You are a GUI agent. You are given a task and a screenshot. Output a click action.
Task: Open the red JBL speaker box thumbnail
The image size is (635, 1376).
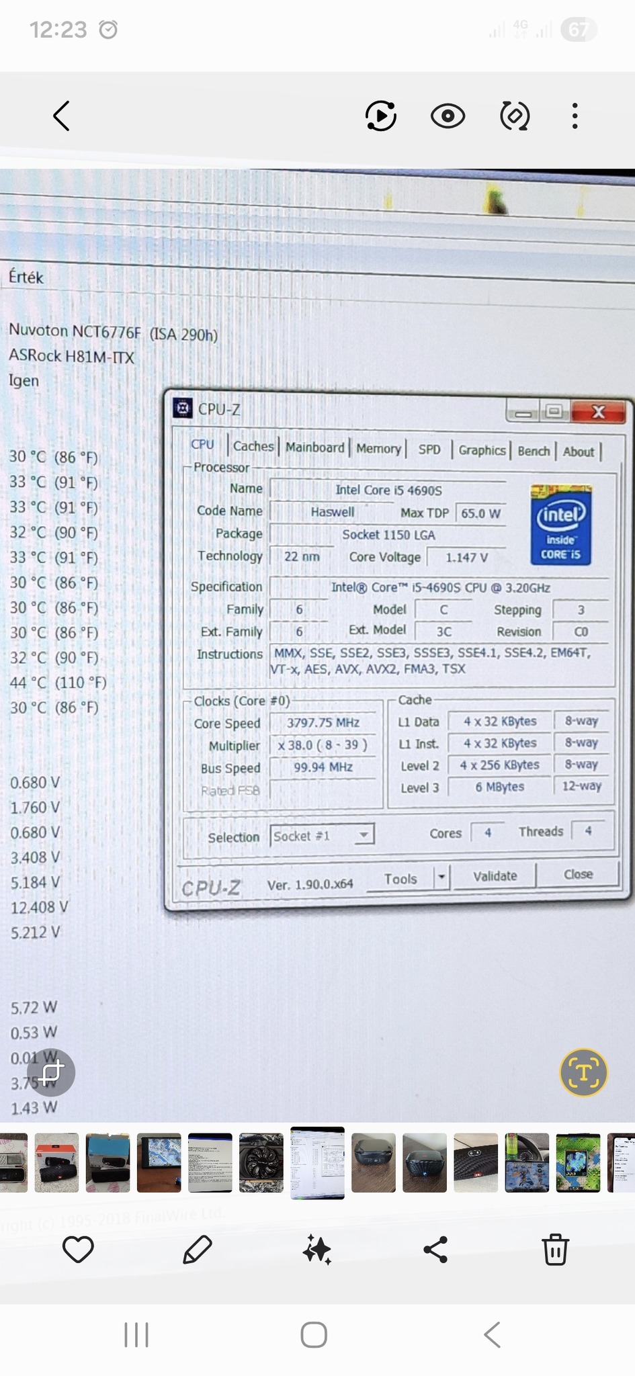coord(56,1163)
